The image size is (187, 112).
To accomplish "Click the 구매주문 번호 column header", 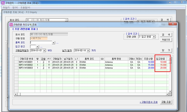I will 26,59.
